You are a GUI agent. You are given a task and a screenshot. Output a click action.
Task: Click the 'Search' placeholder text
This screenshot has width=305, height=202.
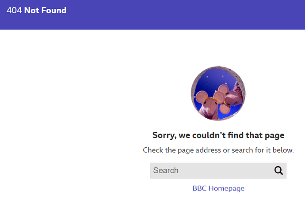(x=166, y=171)
